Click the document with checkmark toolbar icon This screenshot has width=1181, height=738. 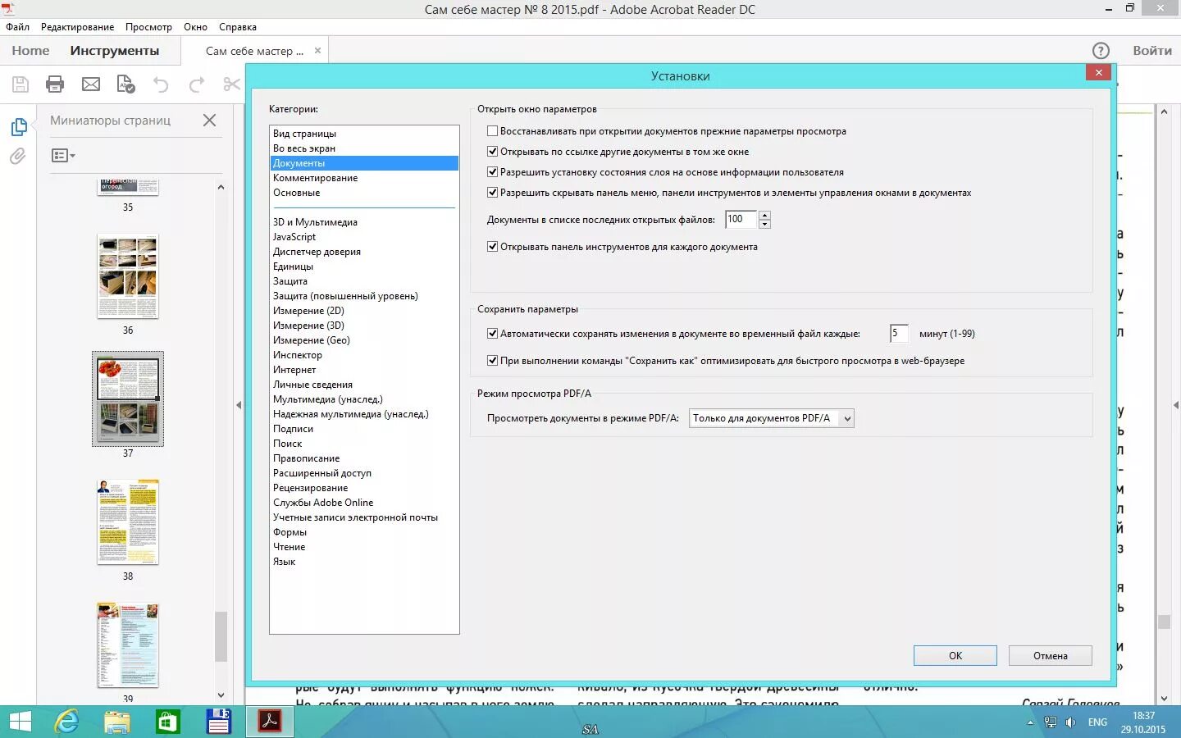click(126, 84)
